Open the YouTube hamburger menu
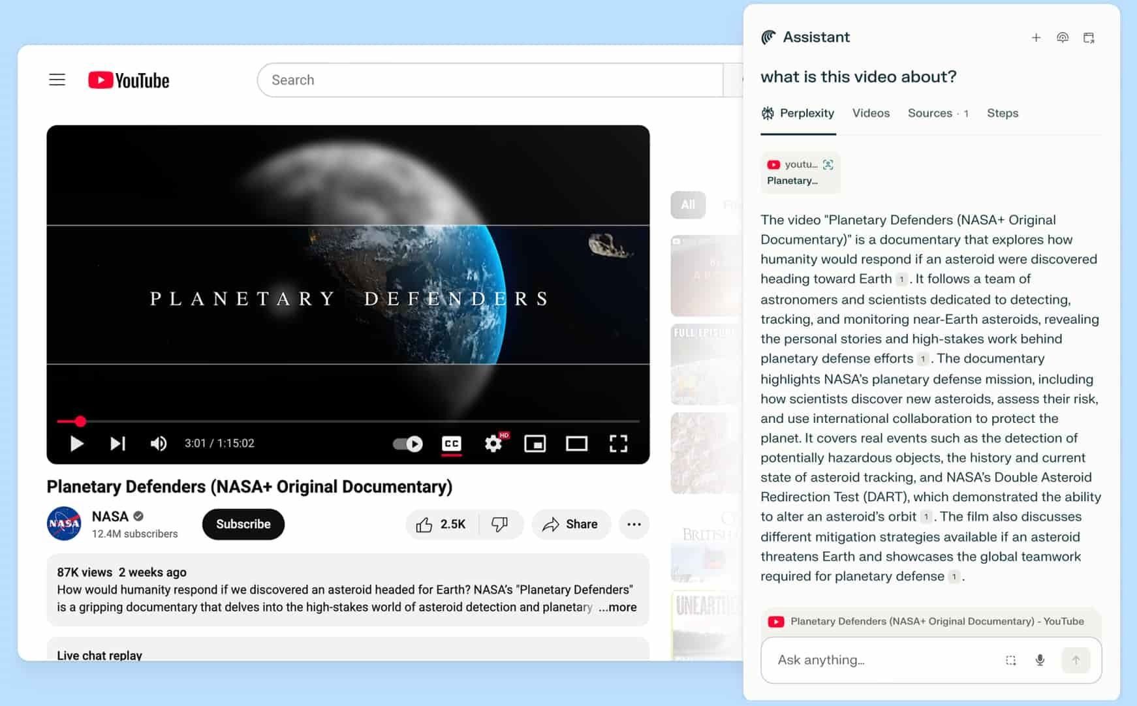 57,80
